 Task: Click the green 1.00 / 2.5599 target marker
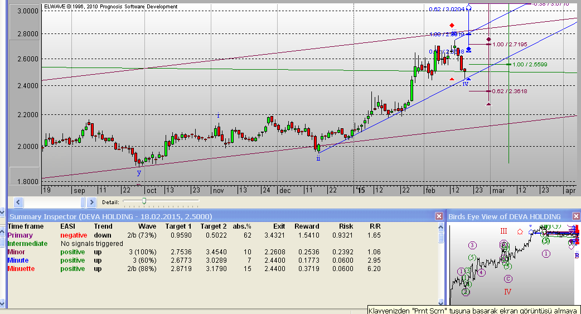pyautogui.click(x=509, y=65)
